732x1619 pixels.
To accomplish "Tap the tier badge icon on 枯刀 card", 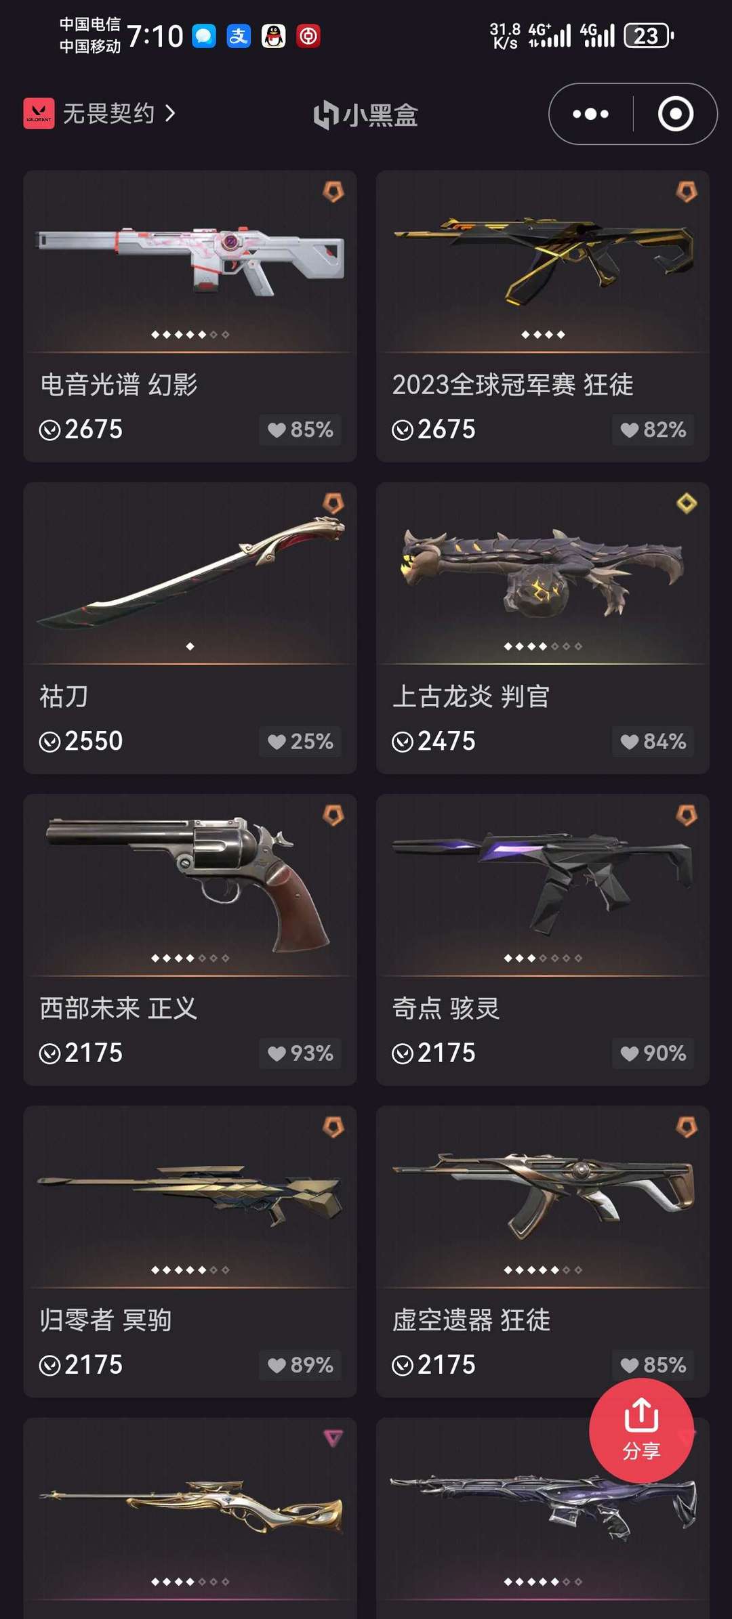I will click(x=333, y=503).
